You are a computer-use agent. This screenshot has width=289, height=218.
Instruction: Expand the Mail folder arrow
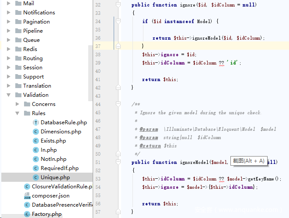pyautogui.click(x=8, y=3)
